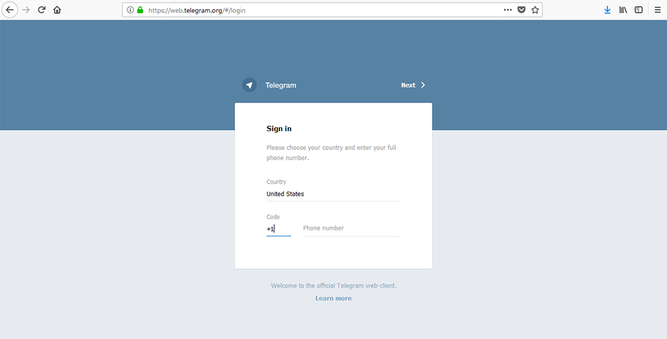Viewport: 667px width, 339px height.
Task: Open the Library icon in toolbar
Action: tap(623, 10)
